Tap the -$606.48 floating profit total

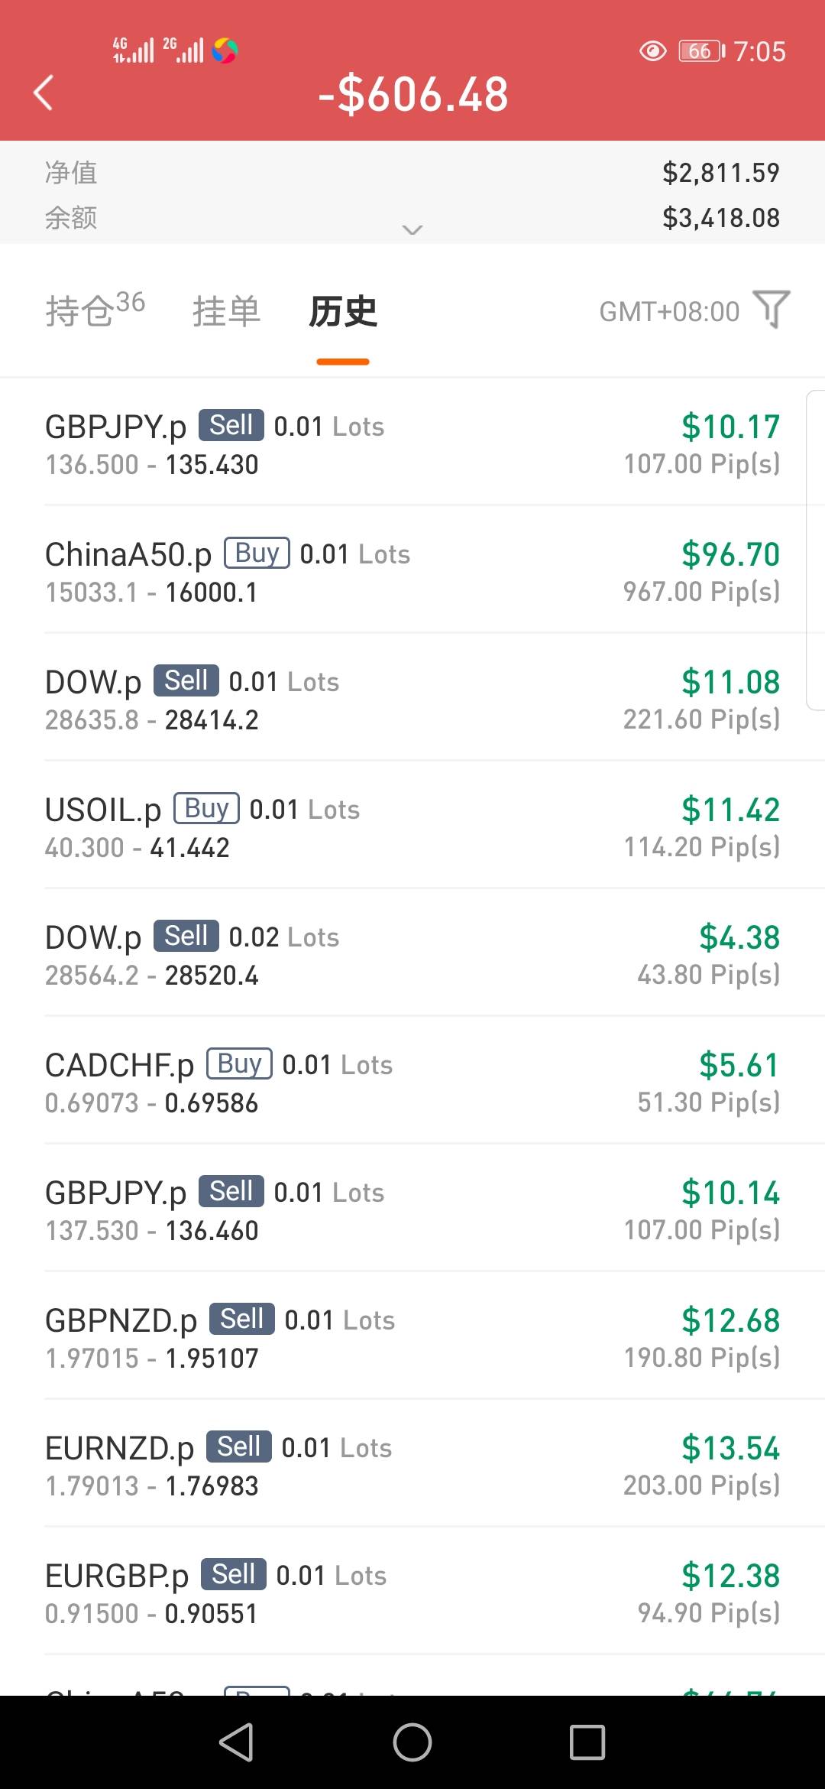(412, 95)
